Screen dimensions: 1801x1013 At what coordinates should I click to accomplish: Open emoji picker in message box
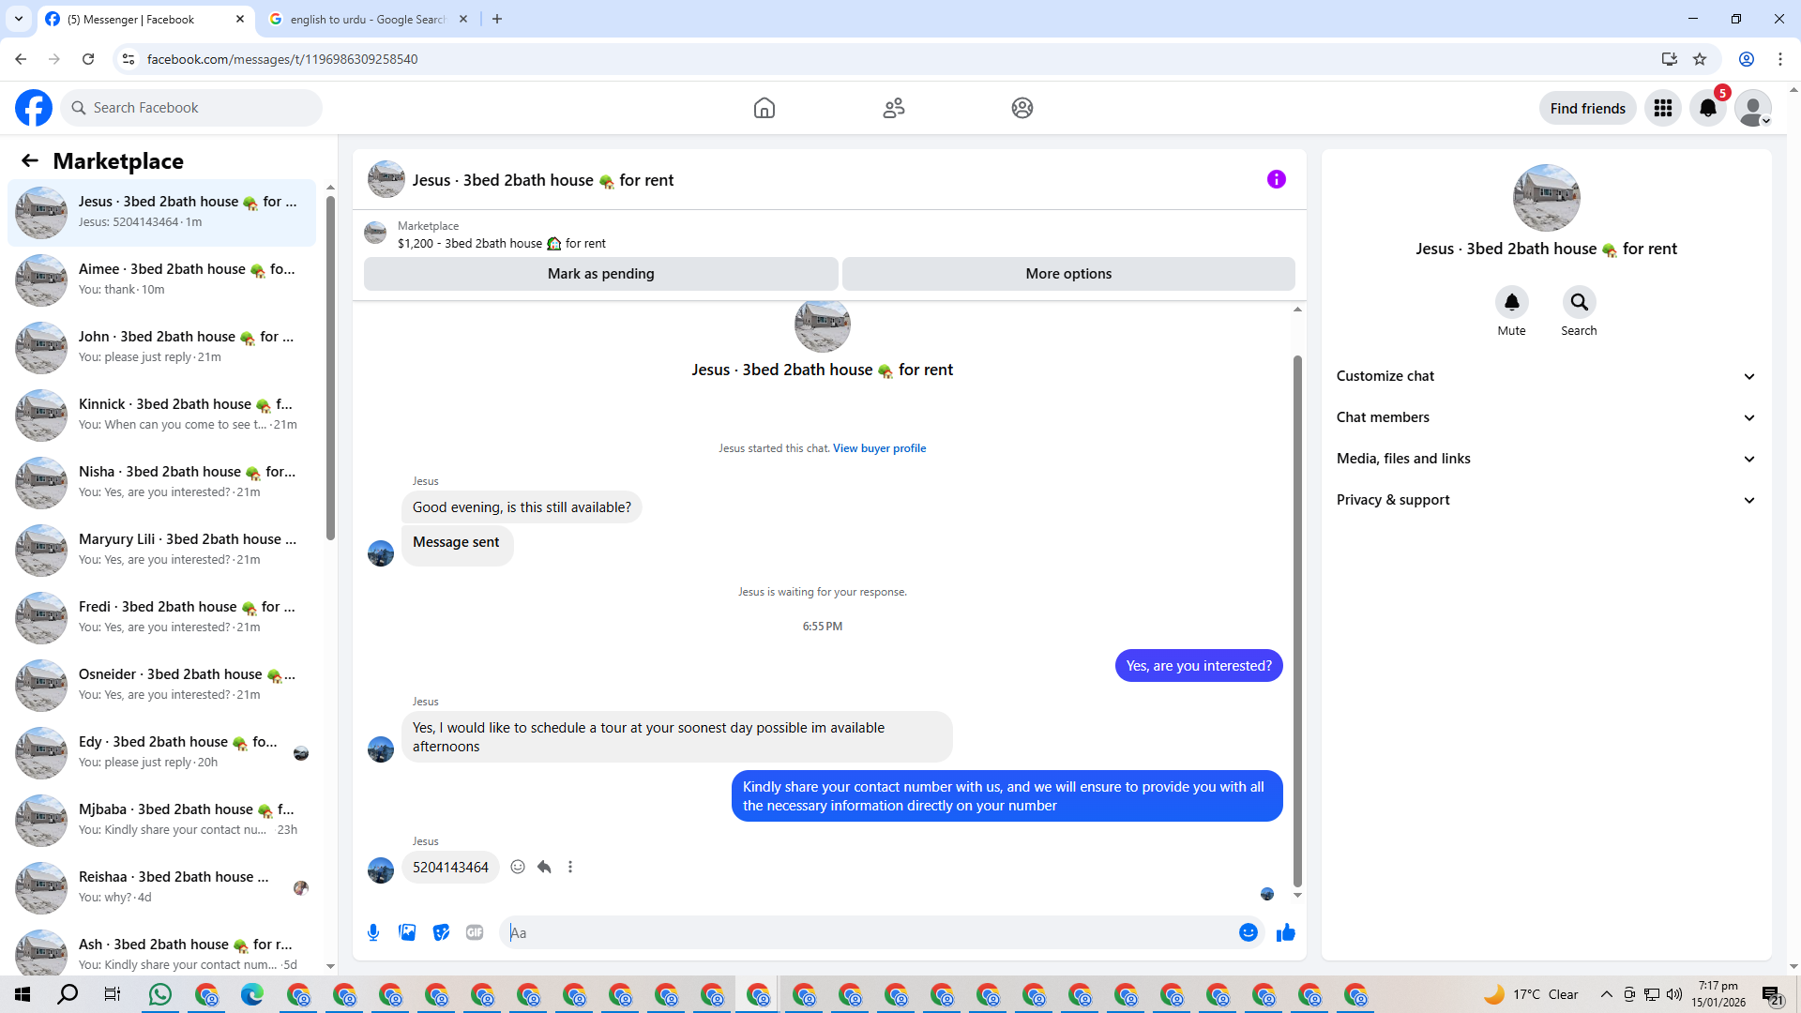tap(1248, 932)
